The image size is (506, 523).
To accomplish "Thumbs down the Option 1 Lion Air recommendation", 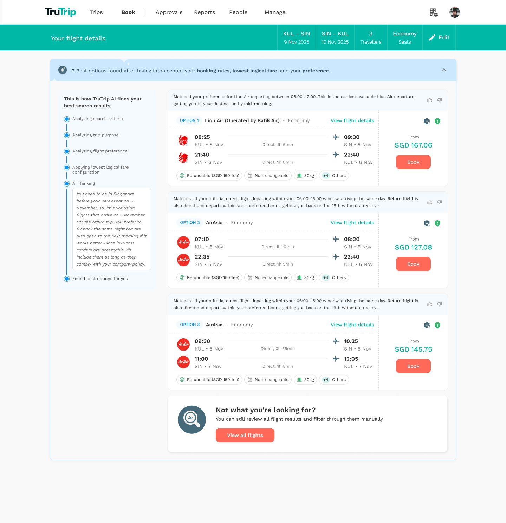I will click(x=440, y=100).
